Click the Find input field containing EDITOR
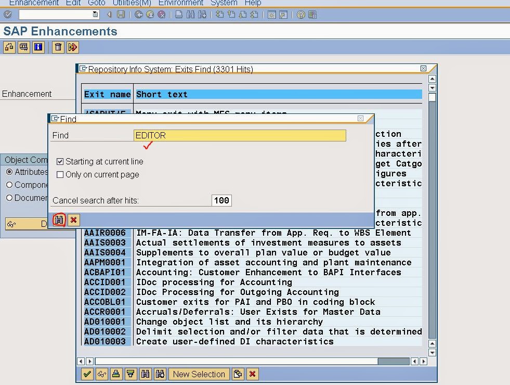 pos(240,135)
